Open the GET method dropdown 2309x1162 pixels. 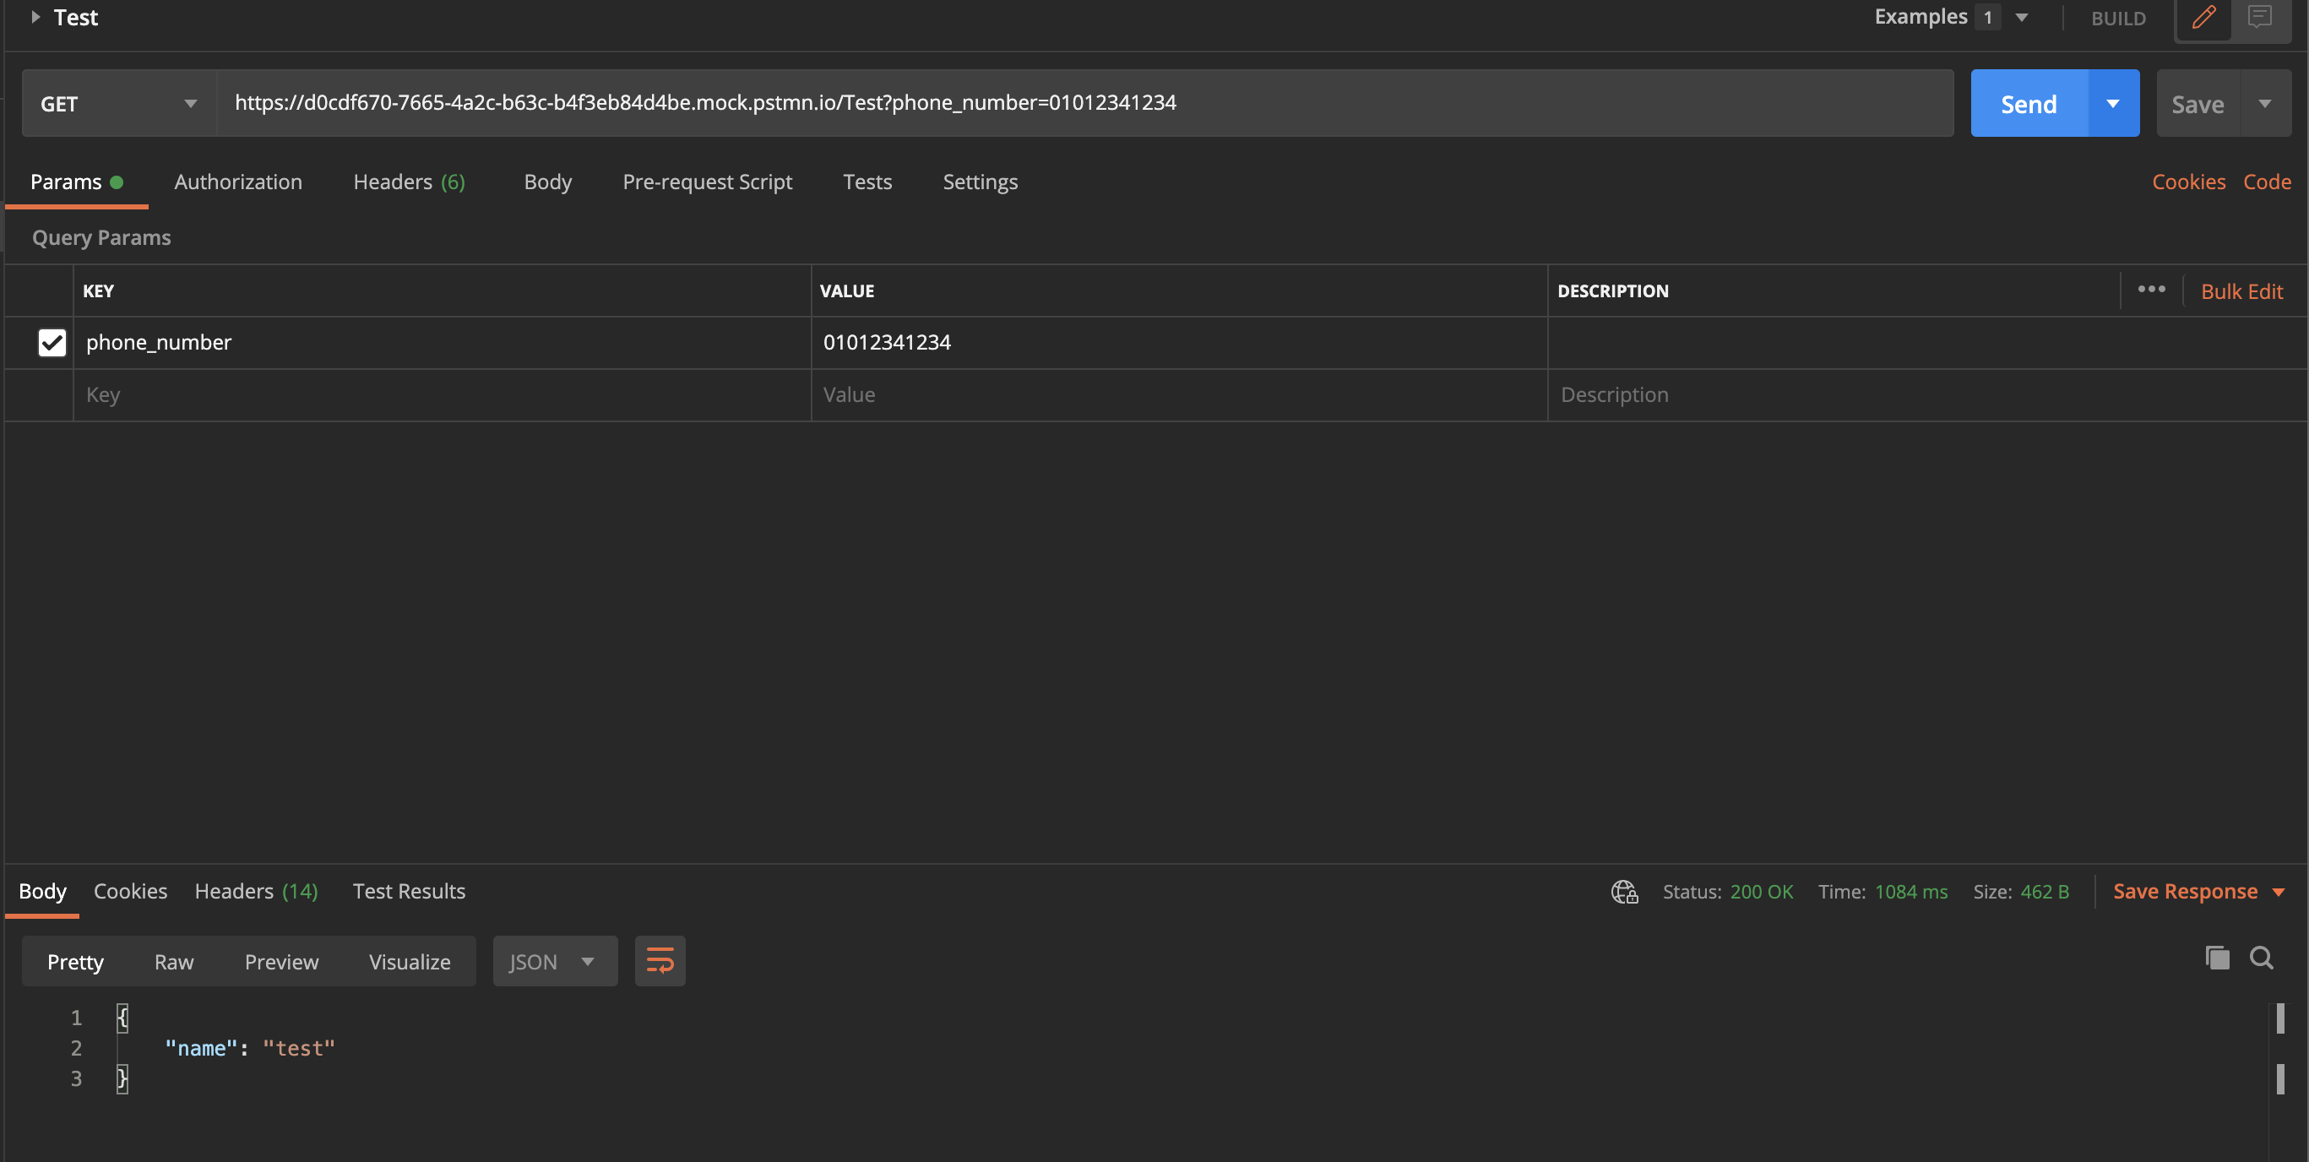118,104
